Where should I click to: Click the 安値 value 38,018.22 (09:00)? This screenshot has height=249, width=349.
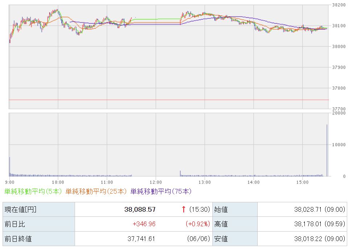[x=320, y=239]
